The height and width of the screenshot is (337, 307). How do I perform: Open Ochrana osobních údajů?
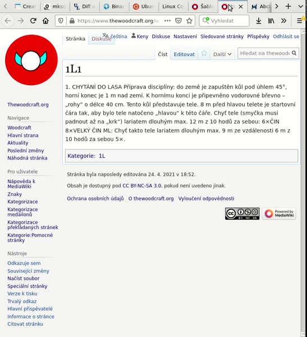click(95, 199)
